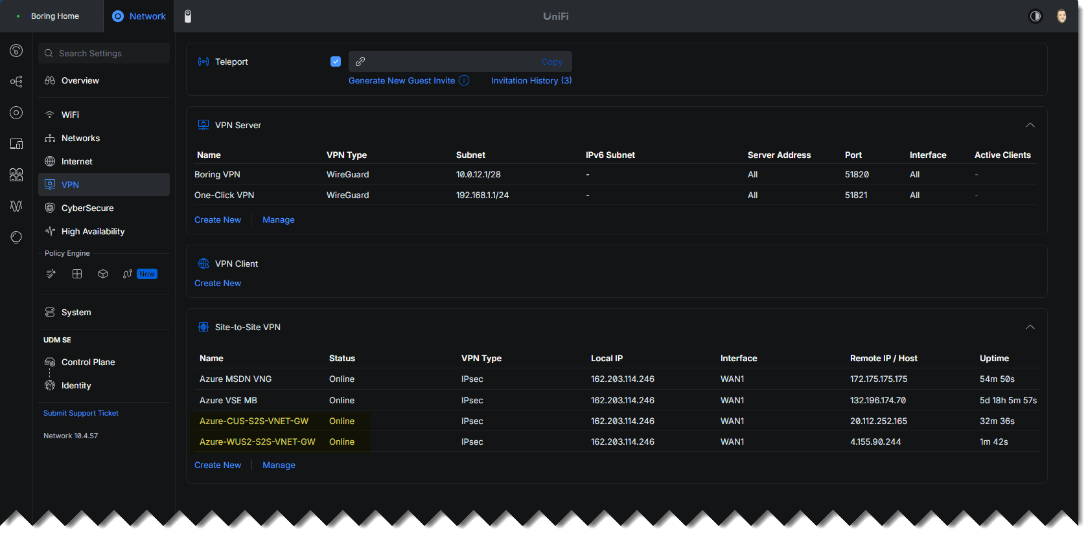Screen dimensions: 1088x536
Task: Select the Azure-CUS-S2S-VNET-GW row
Action: (616, 421)
